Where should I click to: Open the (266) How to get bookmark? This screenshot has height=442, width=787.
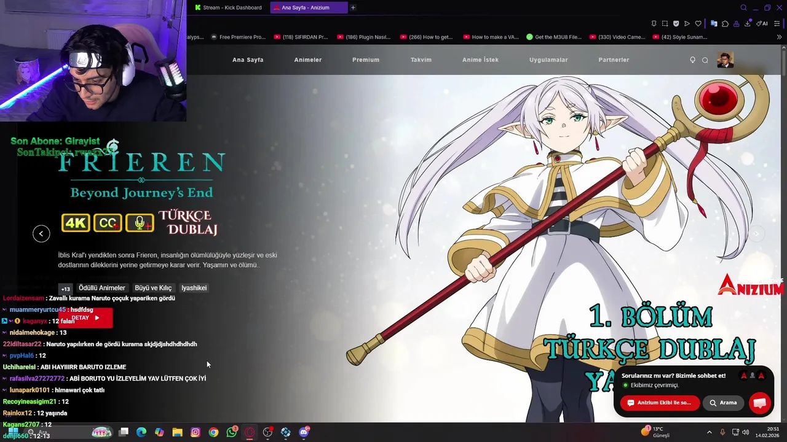(426, 37)
